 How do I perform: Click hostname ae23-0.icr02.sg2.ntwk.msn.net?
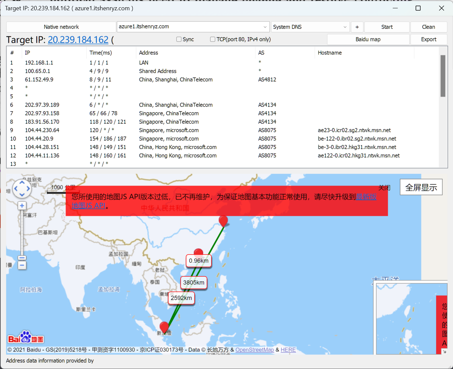coord(354,130)
